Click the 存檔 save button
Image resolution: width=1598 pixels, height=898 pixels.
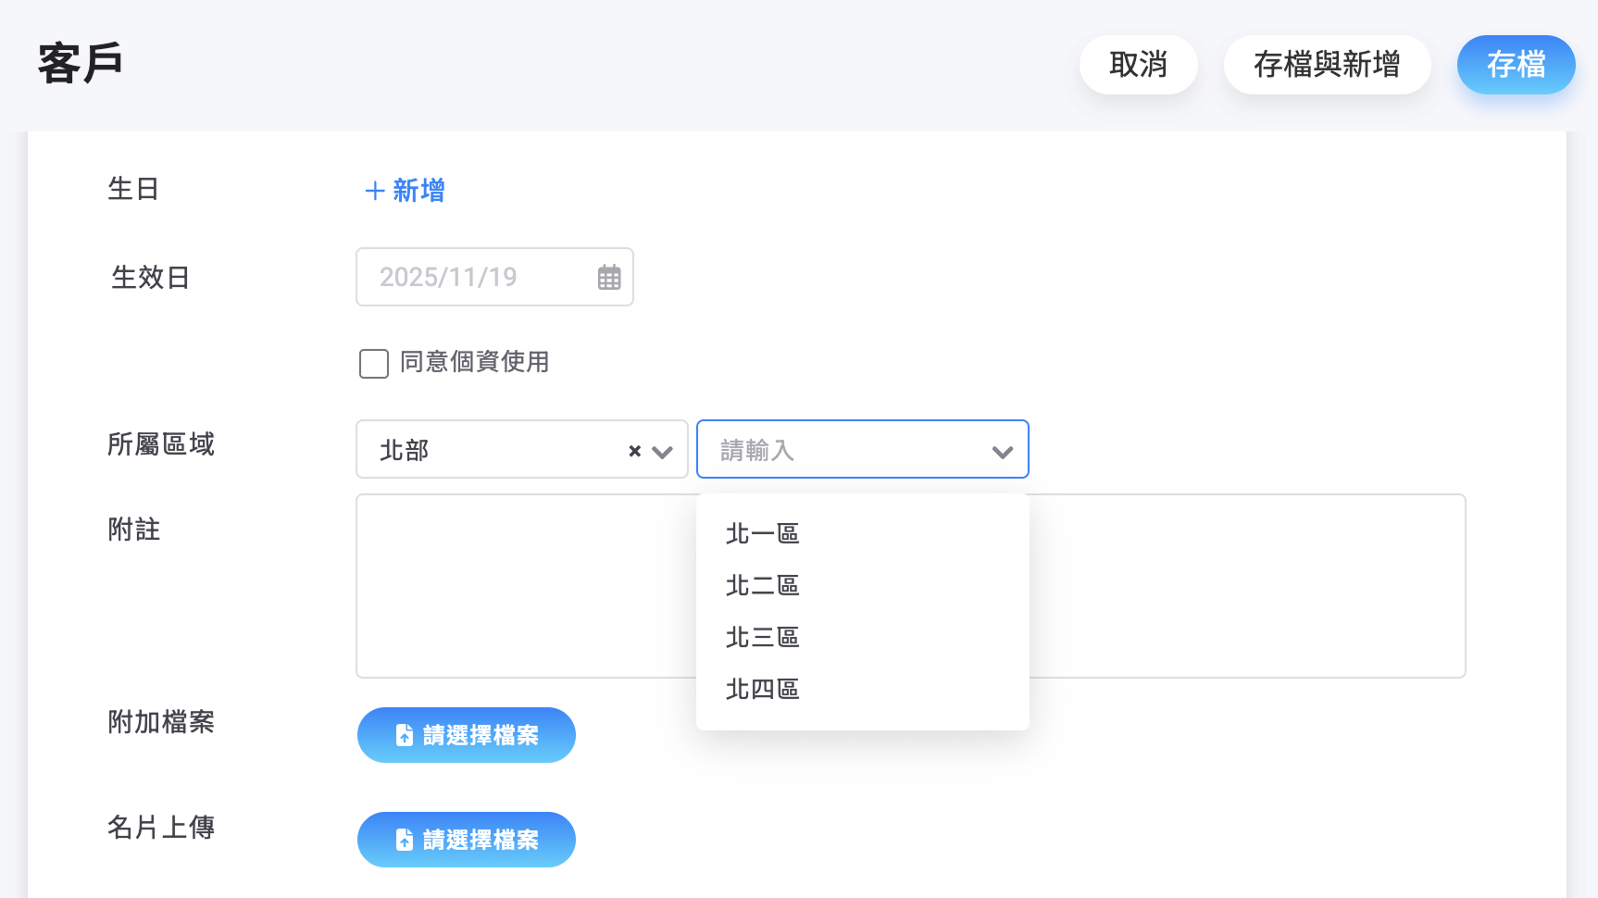click(1516, 65)
